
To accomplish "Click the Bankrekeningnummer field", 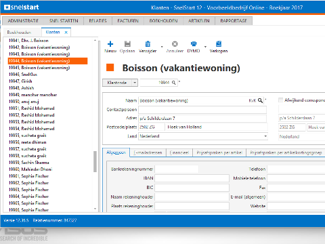I will [177, 169].
